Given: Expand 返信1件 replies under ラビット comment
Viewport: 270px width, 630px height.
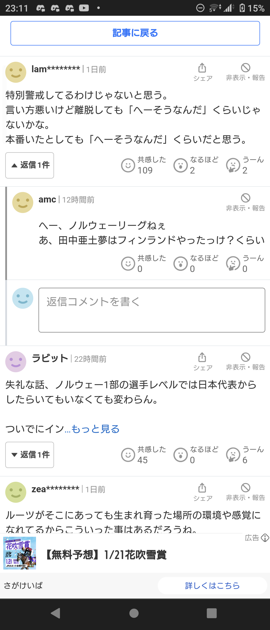Looking at the screenshot, I should coord(30,455).
